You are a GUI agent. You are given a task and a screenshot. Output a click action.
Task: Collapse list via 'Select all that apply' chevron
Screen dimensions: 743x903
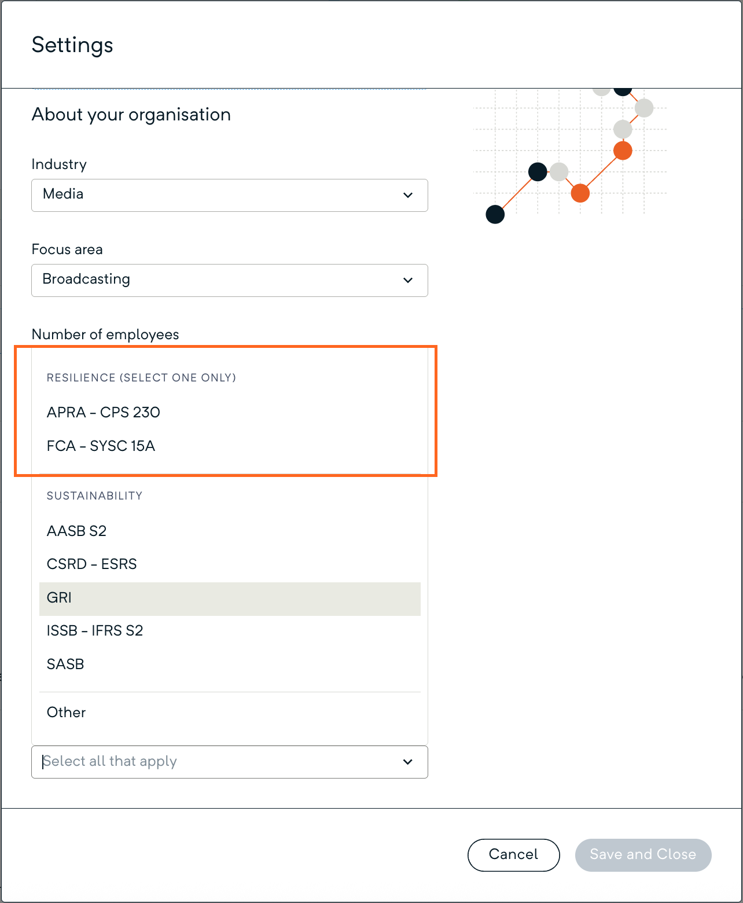tap(408, 762)
